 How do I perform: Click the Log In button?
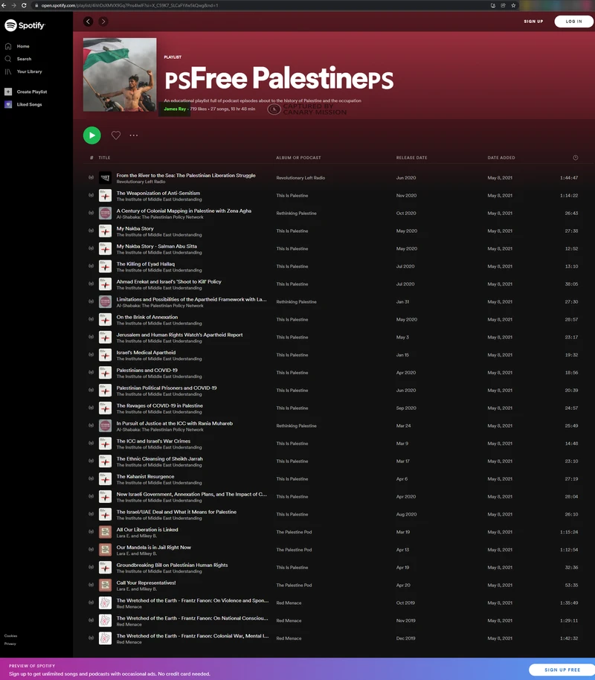(573, 22)
